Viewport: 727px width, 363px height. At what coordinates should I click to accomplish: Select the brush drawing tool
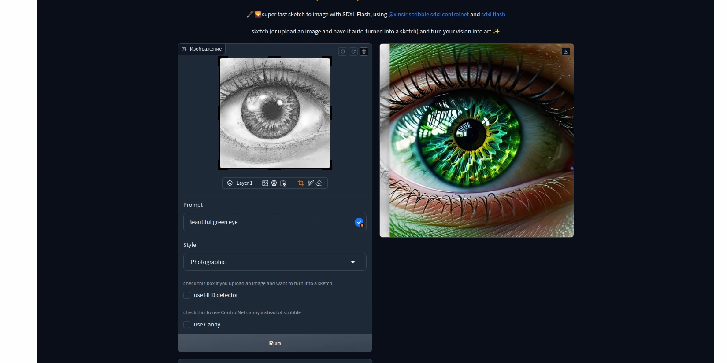pyautogui.click(x=310, y=183)
